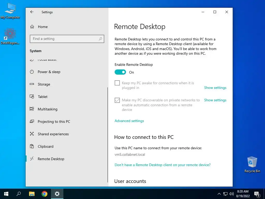The height and width of the screenshot is (199, 265).
Task: Click Don't have a Remote Desktop client link
Action: (163, 165)
